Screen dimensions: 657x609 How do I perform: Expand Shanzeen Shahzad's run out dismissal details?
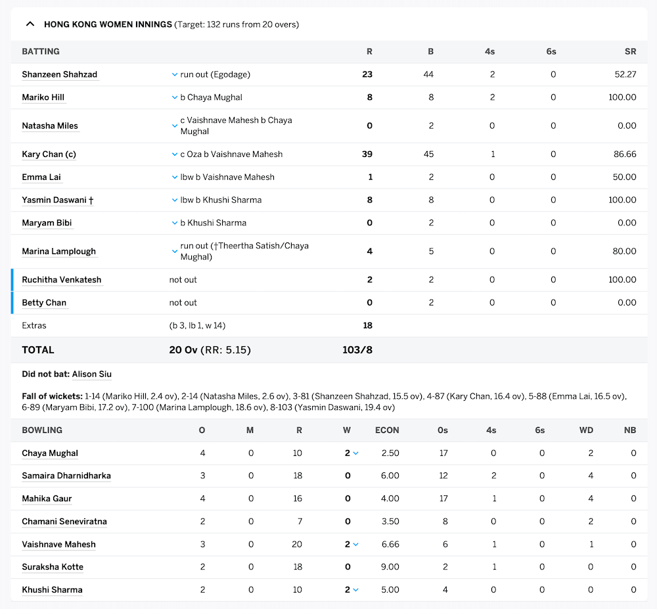174,75
